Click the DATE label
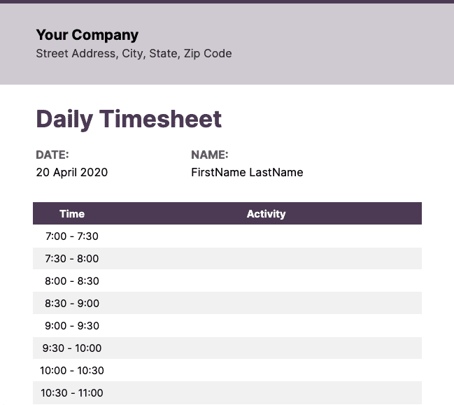The height and width of the screenshot is (405, 454). pos(52,155)
